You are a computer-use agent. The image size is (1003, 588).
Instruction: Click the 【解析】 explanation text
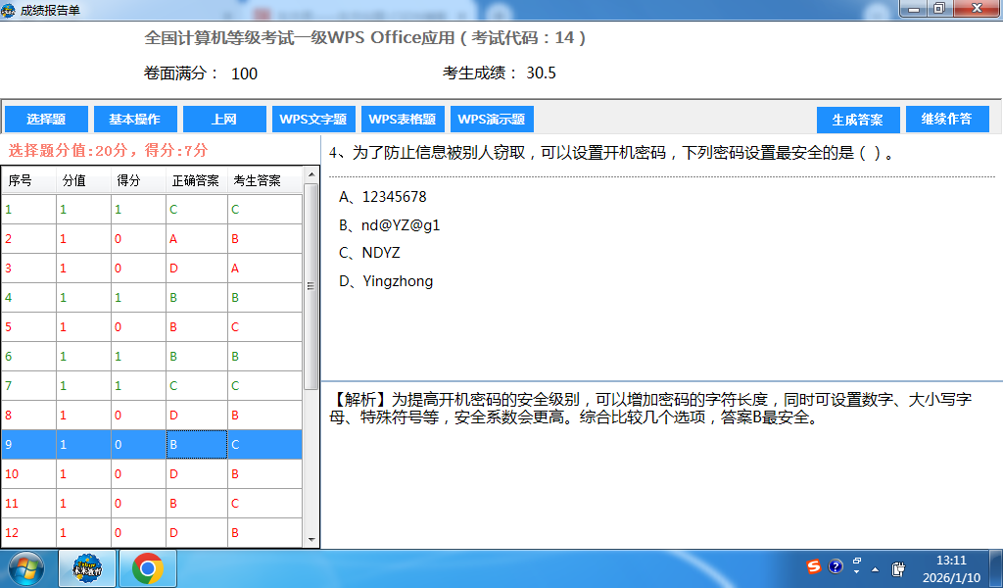click(651, 409)
